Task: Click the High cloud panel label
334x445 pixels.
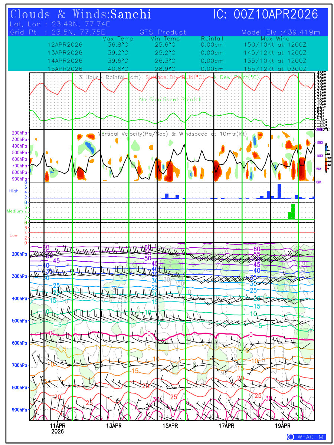Action: point(14,191)
